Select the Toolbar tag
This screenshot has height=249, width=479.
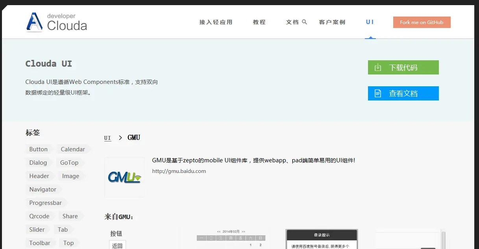pyautogui.click(x=40, y=243)
